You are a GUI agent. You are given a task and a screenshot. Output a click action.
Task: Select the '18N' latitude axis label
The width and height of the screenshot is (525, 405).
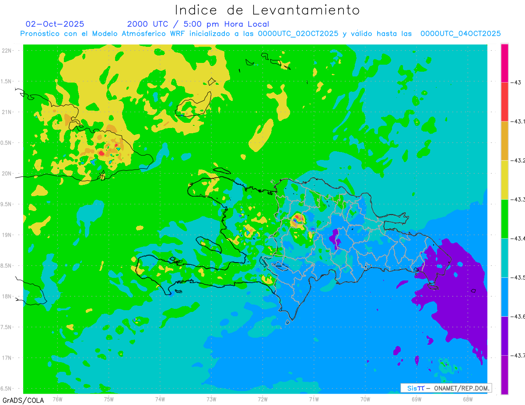click(7, 297)
